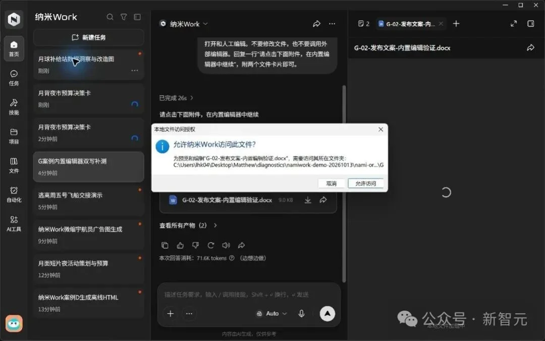Select the G案例内置编辑器双写补测 task
The height and width of the screenshot is (341, 545).
tap(89, 167)
